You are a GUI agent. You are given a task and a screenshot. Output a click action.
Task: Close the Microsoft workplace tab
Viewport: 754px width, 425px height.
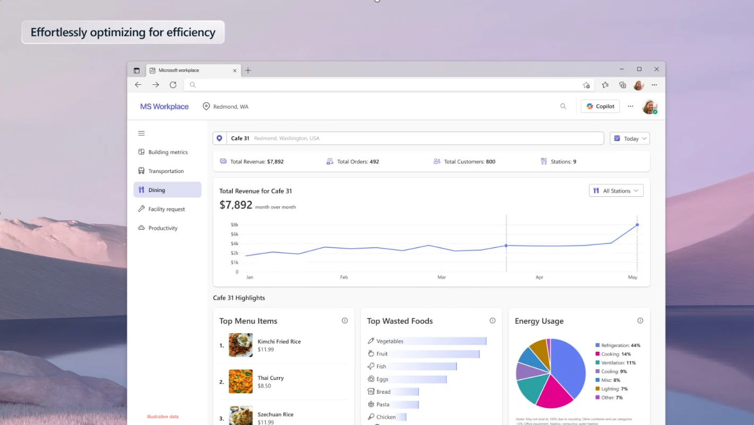[x=235, y=70]
